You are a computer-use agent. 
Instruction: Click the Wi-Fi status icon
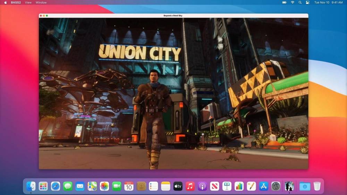pyautogui.click(x=292, y=2)
